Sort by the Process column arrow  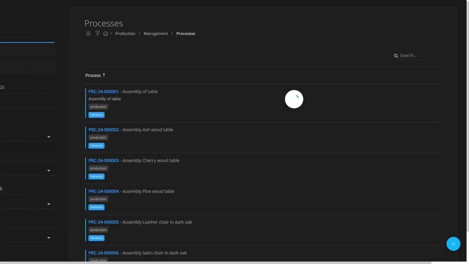(x=104, y=75)
